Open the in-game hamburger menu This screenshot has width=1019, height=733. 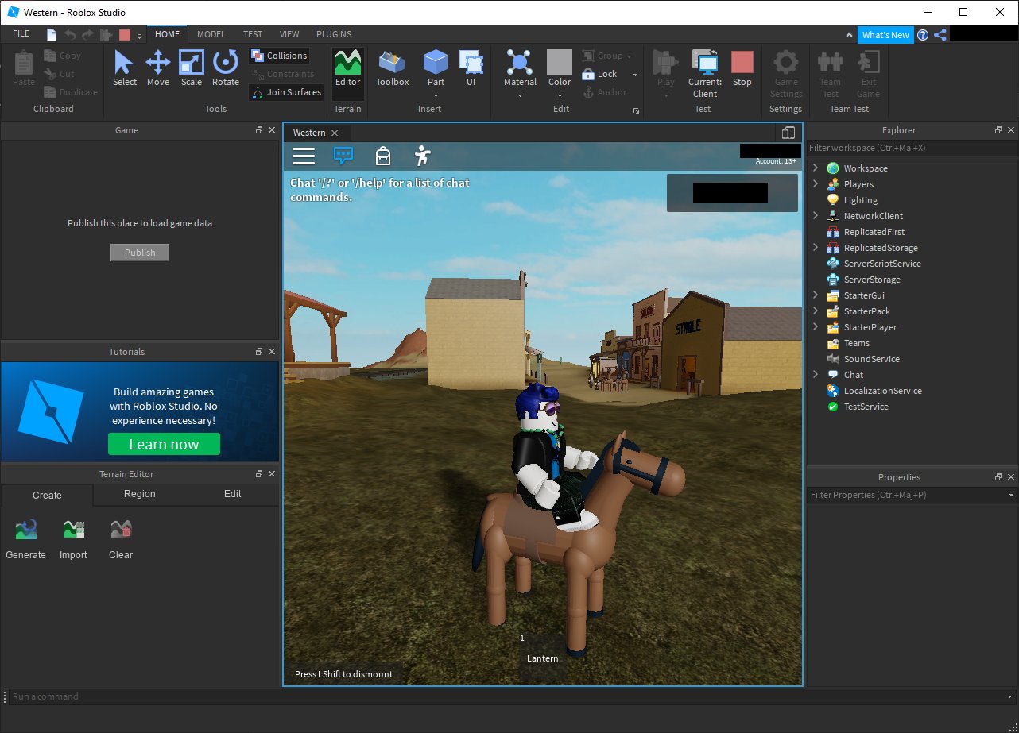click(x=304, y=156)
